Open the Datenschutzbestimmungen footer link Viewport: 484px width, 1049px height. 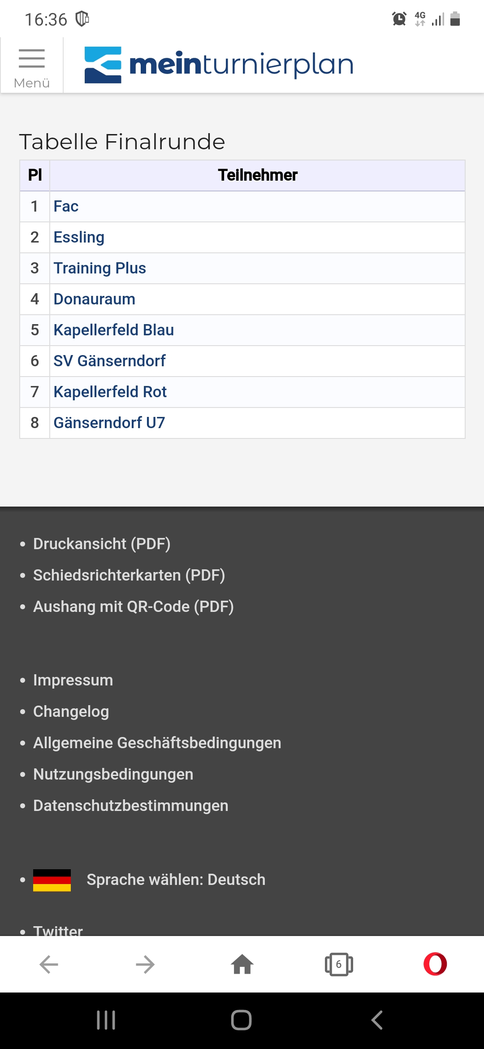[131, 806]
